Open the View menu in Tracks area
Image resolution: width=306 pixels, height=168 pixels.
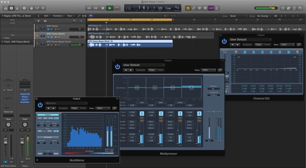[x=70, y=16]
